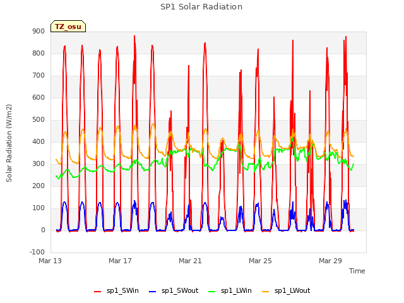
Task: Click the 100 y-axis tick label
Action: pos(39,208)
